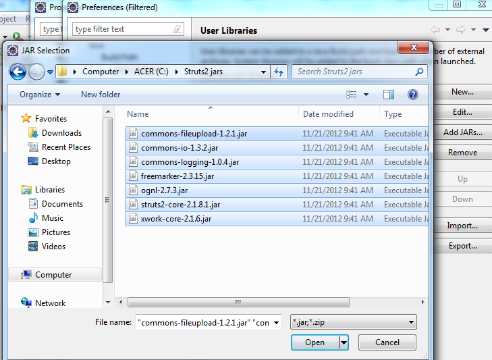Select struts2-core-2.1.8.1.jar file
The width and height of the screenshot is (492, 360).
(277, 204)
